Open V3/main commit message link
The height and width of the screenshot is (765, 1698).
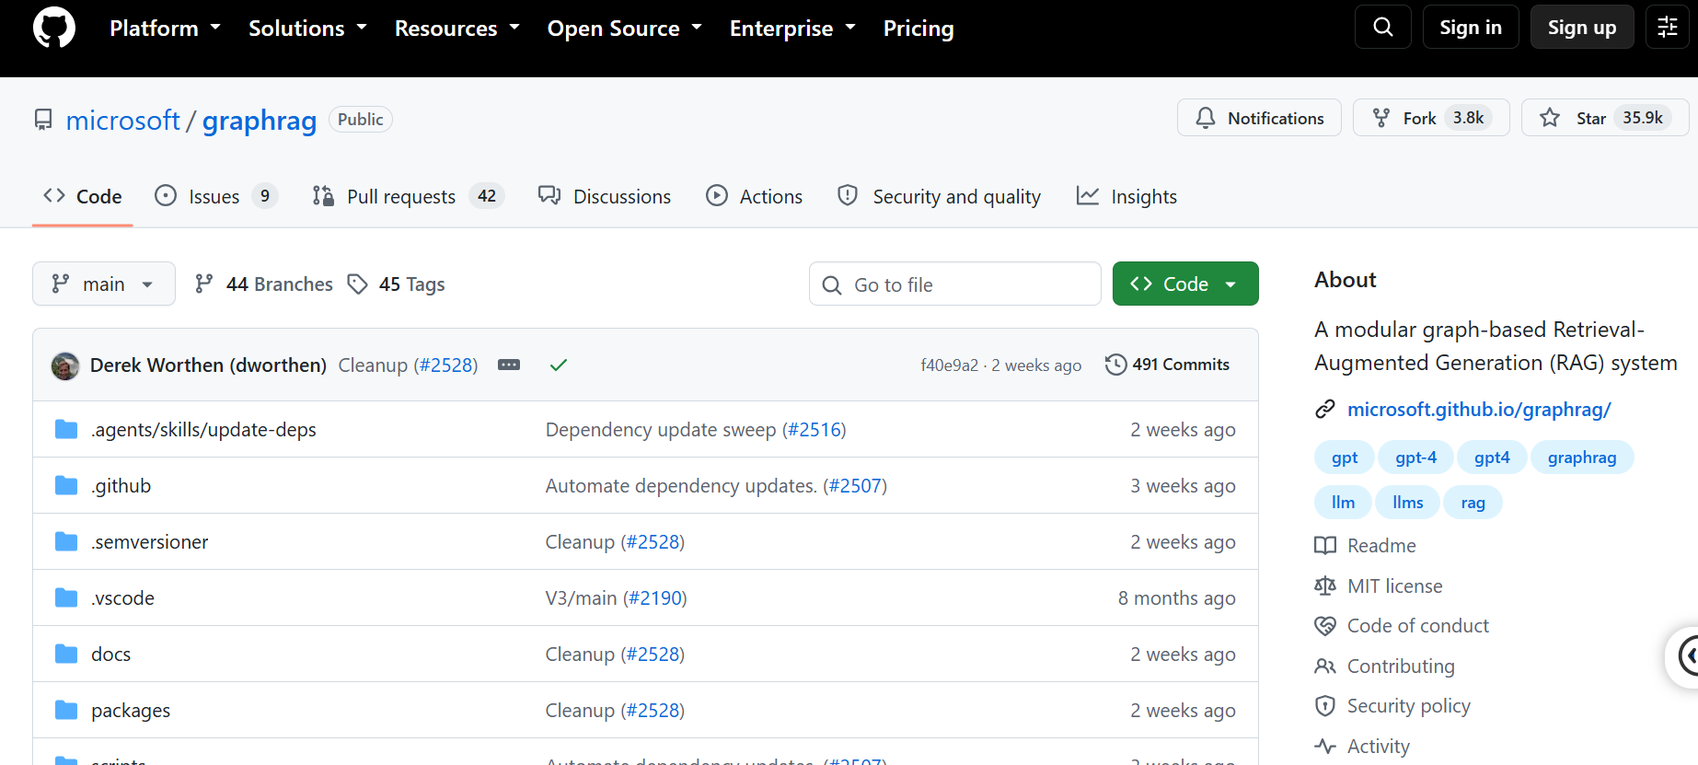pyautogui.click(x=581, y=597)
